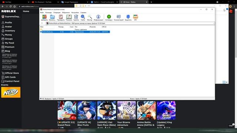Go up one folder using the arrow icon
Image resolution: width=237 pixels, height=133 pixels.
(42, 23)
